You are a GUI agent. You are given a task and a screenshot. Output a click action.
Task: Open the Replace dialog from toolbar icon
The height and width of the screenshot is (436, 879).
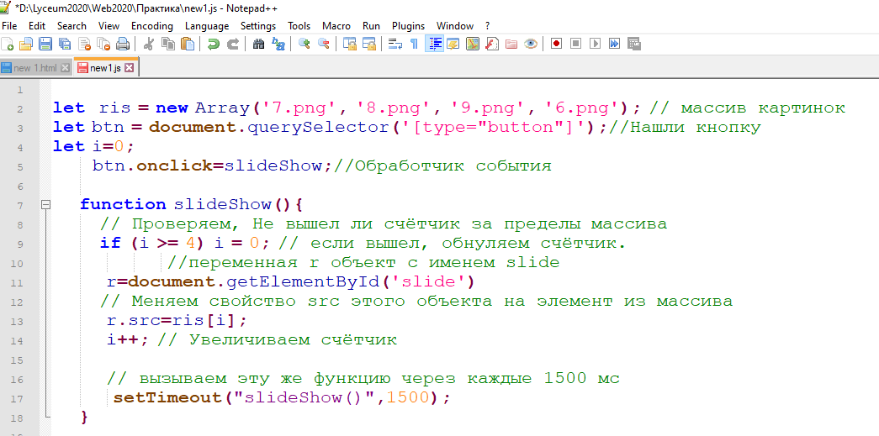click(277, 44)
